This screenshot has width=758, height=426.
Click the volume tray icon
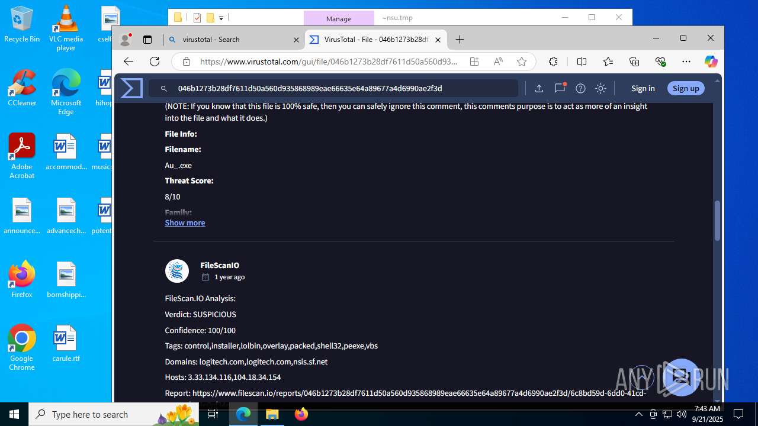tap(682, 414)
